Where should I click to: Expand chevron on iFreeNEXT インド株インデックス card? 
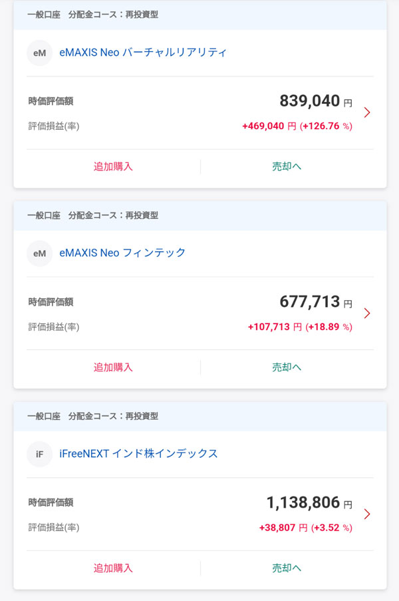click(x=367, y=514)
